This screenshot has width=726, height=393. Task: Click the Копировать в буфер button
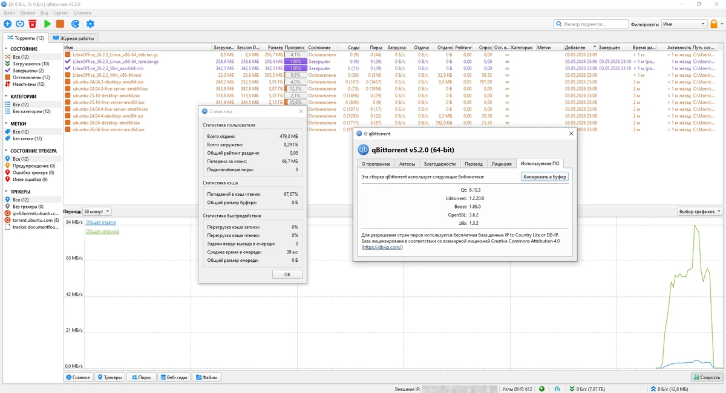click(x=545, y=177)
